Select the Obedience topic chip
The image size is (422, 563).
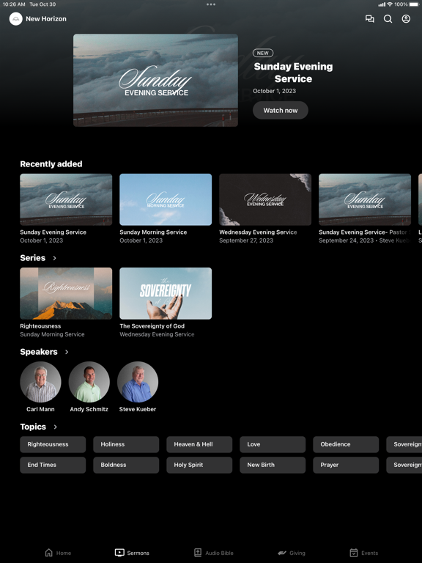pos(346,444)
